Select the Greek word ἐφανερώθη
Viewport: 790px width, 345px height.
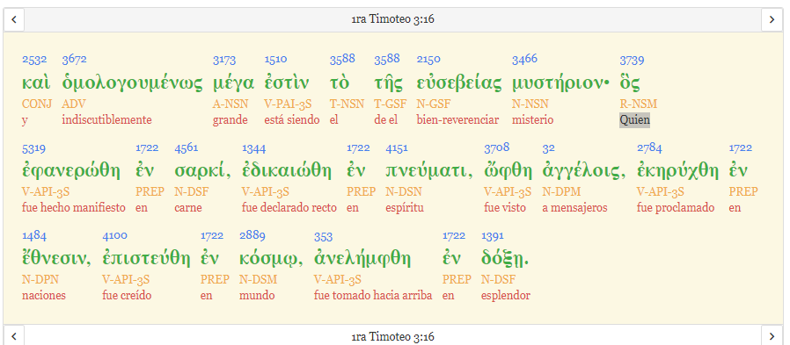tap(71, 171)
